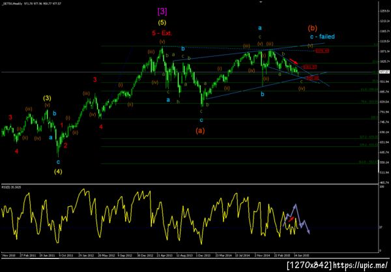The height and width of the screenshot is (272, 391).
Task: Click the '9 Sep 2012' date label
Action: coord(125,256)
